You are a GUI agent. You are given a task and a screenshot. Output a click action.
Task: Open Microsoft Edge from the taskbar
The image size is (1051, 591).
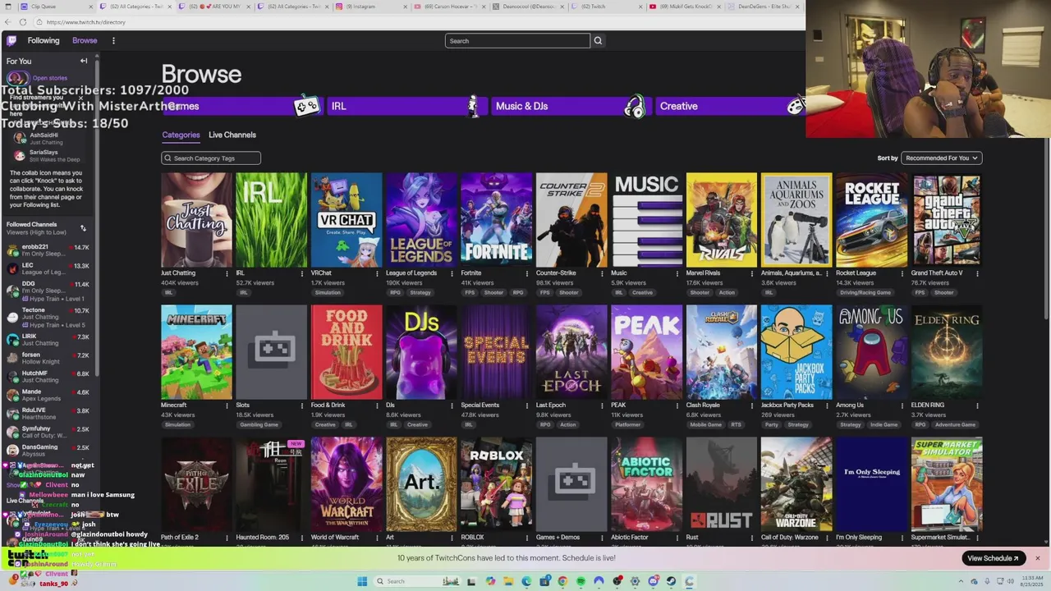[x=526, y=581]
